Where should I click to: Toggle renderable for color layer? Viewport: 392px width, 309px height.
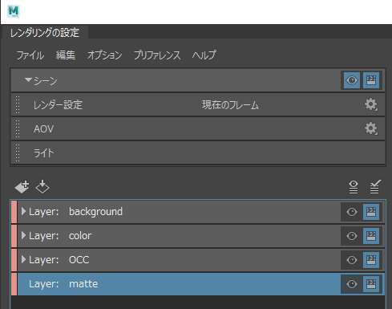pyautogui.click(x=371, y=236)
